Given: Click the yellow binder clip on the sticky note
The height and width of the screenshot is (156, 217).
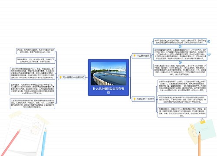Looking at the screenshot, I should click(x=203, y=121).
